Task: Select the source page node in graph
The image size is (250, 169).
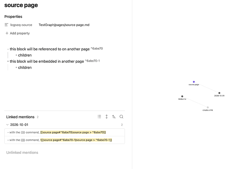Action: (194, 82)
